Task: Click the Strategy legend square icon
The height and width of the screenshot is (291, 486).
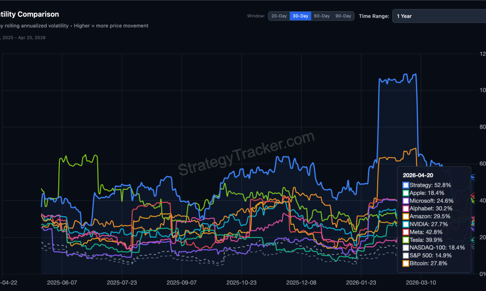Action: (405, 185)
